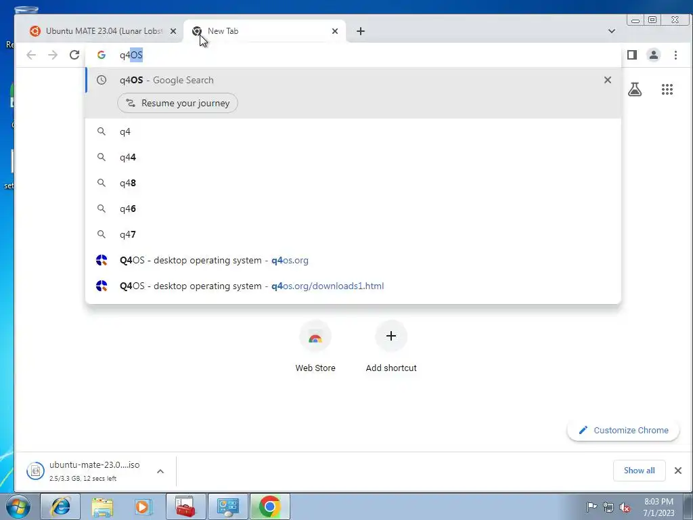Viewport: 693px width, 520px height.
Task: Open the Action Center flag icon
Action: [x=591, y=506]
